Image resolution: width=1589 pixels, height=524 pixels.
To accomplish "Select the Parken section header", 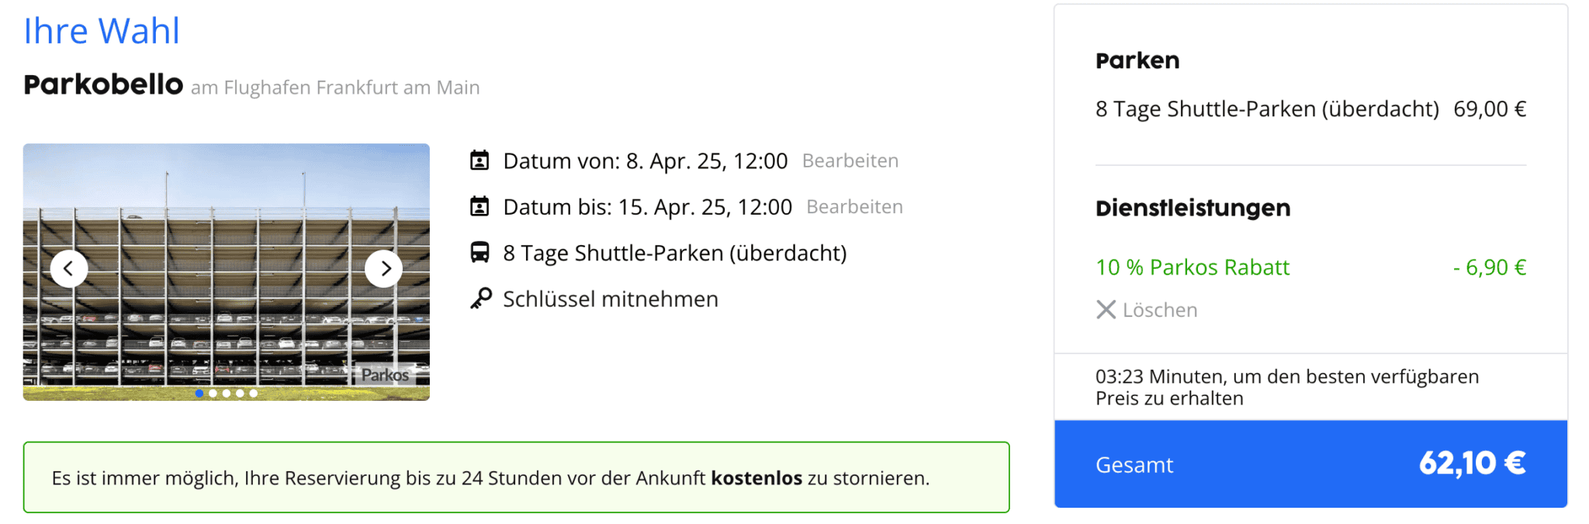I will coord(1137,60).
